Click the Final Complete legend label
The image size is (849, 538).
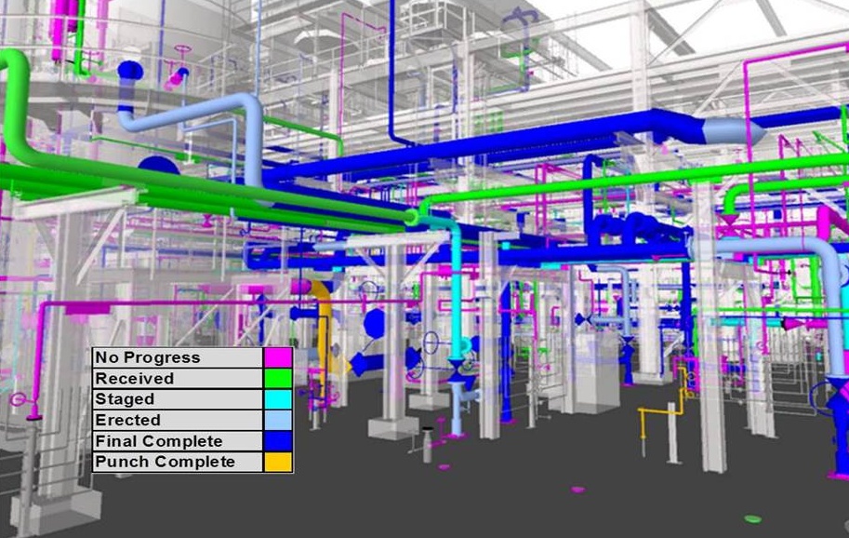coord(158,441)
